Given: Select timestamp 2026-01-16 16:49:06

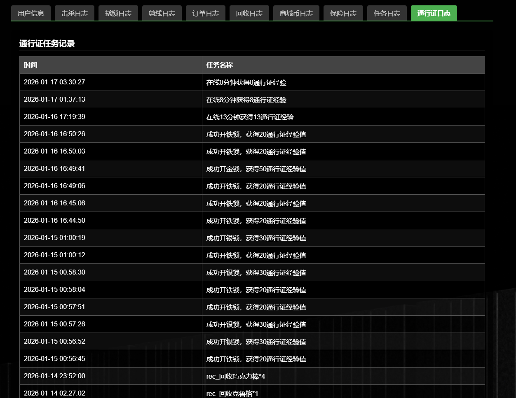Looking at the screenshot, I should [x=54, y=186].
